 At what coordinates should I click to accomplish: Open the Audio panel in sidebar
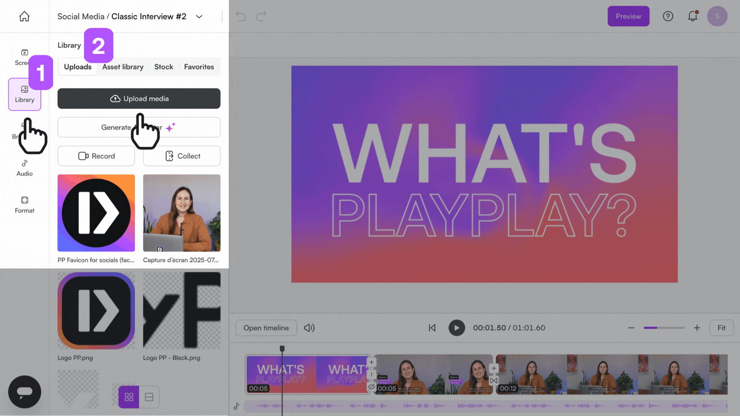click(24, 168)
